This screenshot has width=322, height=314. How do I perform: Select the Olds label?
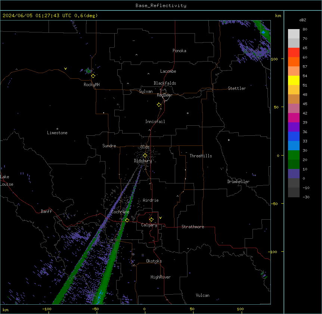click(x=145, y=147)
